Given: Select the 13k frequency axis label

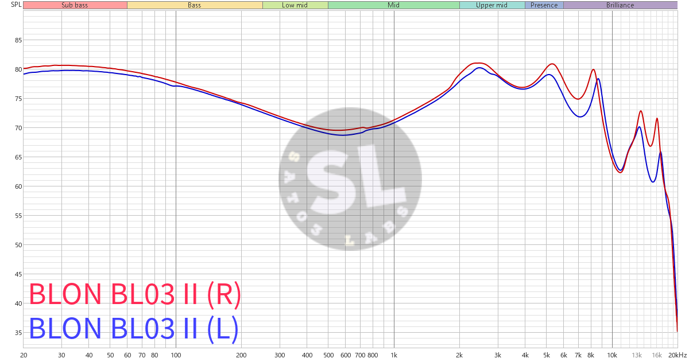Looking at the screenshot, I should tap(637, 355).
